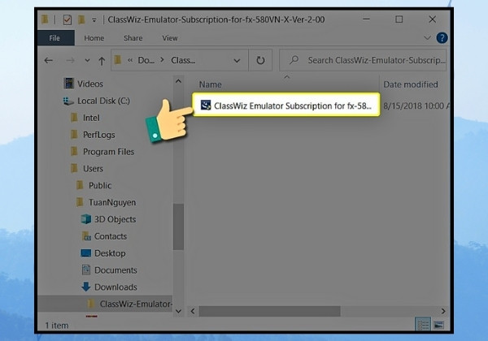Click the Contacts folder icon
The height and width of the screenshot is (341, 488).
(x=86, y=236)
